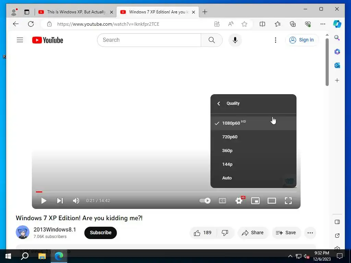Switch to 'This Is Windows XP' tab

[76, 12]
